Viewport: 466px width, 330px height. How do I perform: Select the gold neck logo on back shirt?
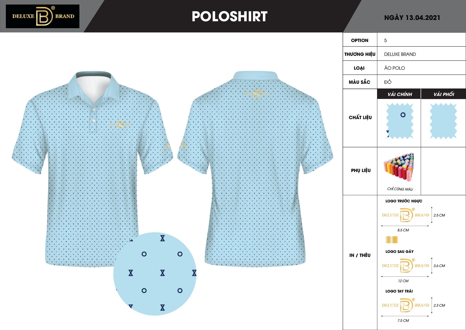(x=256, y=94)
